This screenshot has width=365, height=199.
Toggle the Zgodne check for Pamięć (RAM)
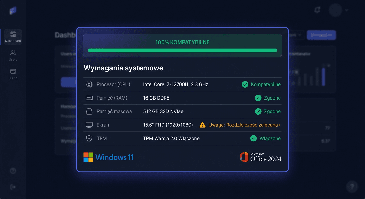pyautogui.click(x=258, y=98)
